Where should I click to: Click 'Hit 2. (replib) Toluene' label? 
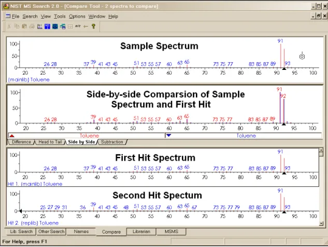[x=33, y=223]
